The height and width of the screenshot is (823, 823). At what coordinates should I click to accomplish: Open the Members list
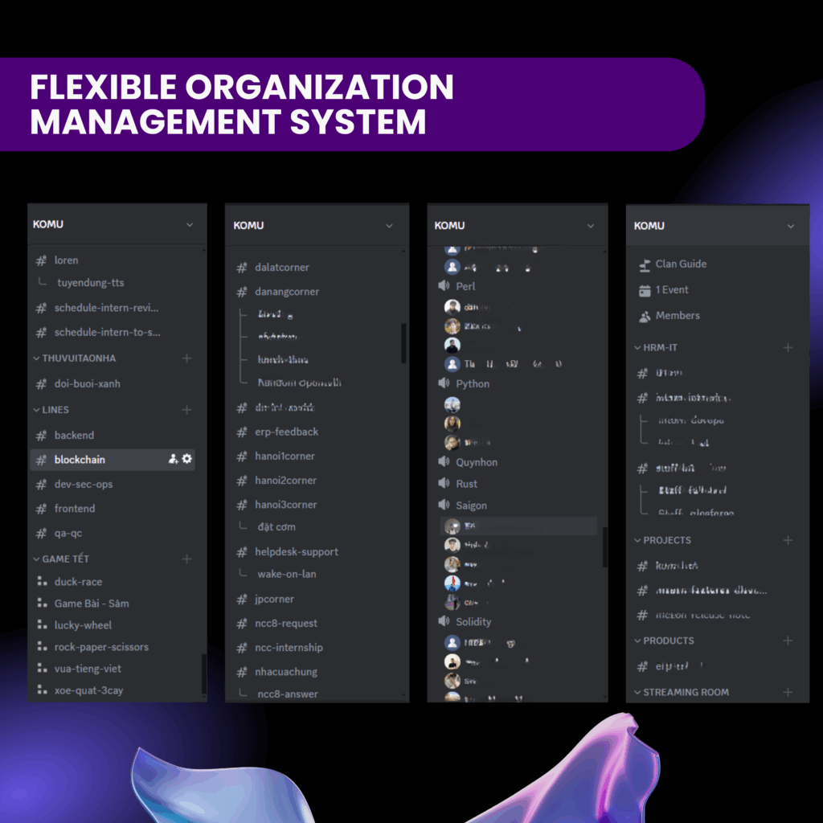tap(669, 315)
